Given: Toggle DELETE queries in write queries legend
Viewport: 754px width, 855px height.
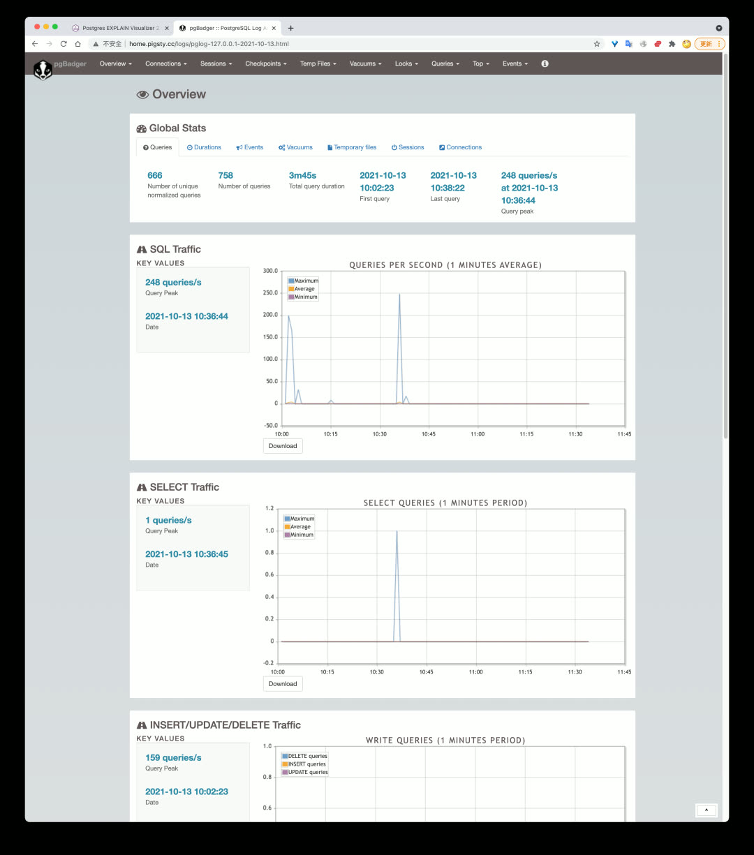Looking at the screenshot, I should point(307,756).
